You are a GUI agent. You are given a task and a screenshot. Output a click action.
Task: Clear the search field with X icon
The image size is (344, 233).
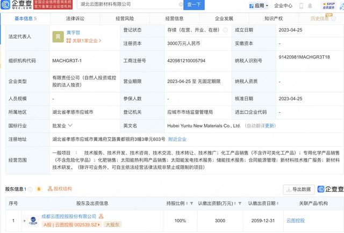(x=181, y=4)
